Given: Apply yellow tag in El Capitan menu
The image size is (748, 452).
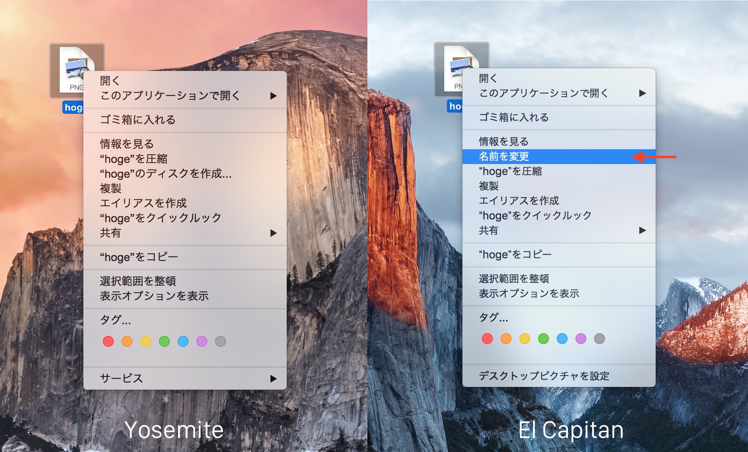Looking at the screenshot, I should (525, 339).
